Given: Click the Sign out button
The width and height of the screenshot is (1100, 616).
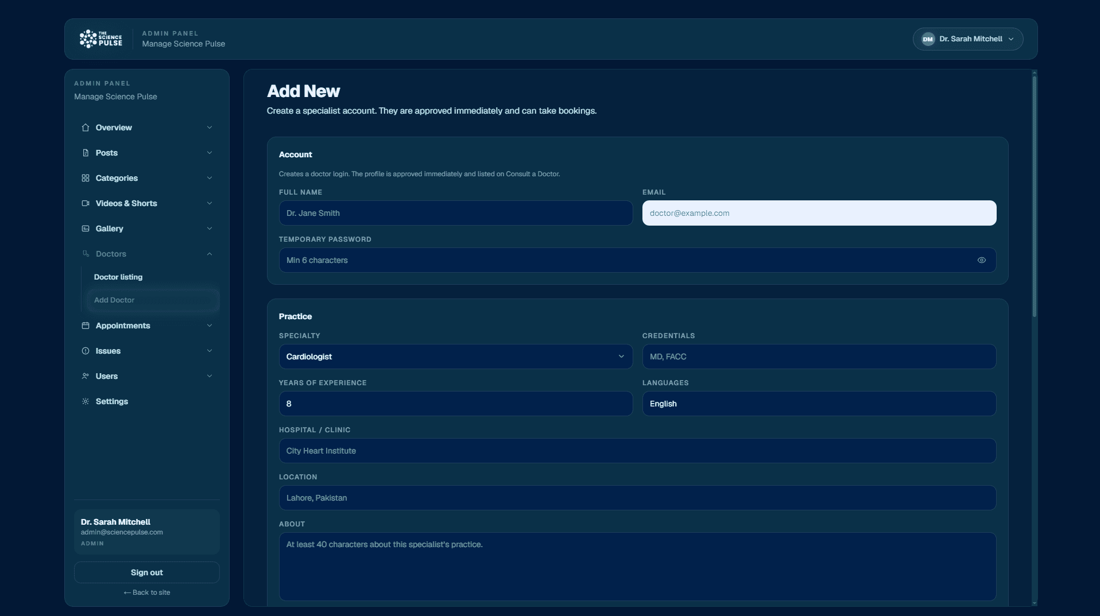Looking at the screenshot, I should coord(147,572).
